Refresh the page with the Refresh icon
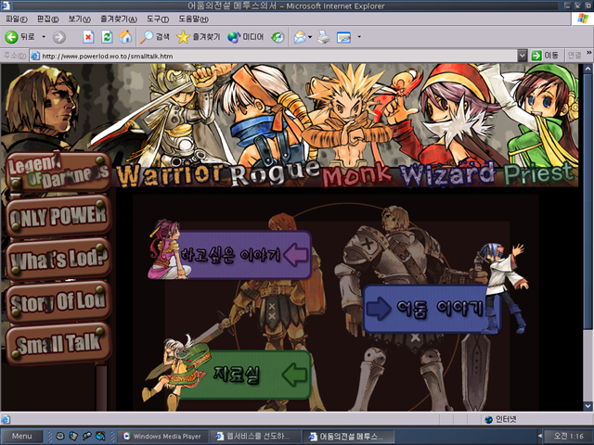Screen dimensions: 594x445 click(107, 37)
